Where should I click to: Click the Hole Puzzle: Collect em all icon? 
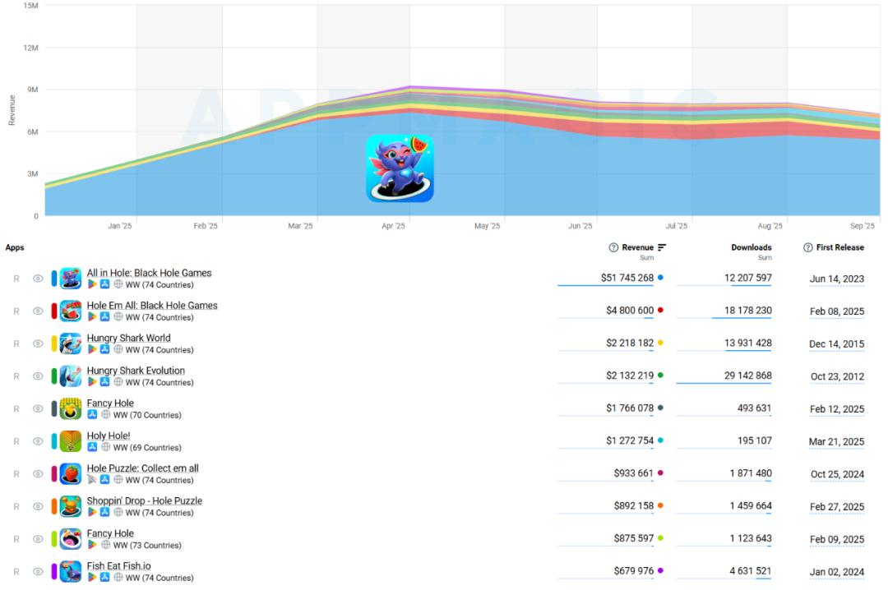point(70,474)
